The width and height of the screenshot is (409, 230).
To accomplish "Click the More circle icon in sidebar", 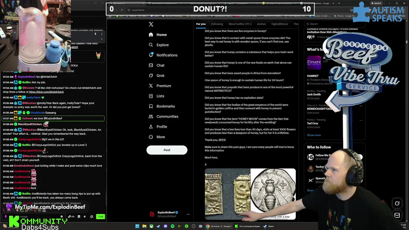I will click(x=151, y=137).
